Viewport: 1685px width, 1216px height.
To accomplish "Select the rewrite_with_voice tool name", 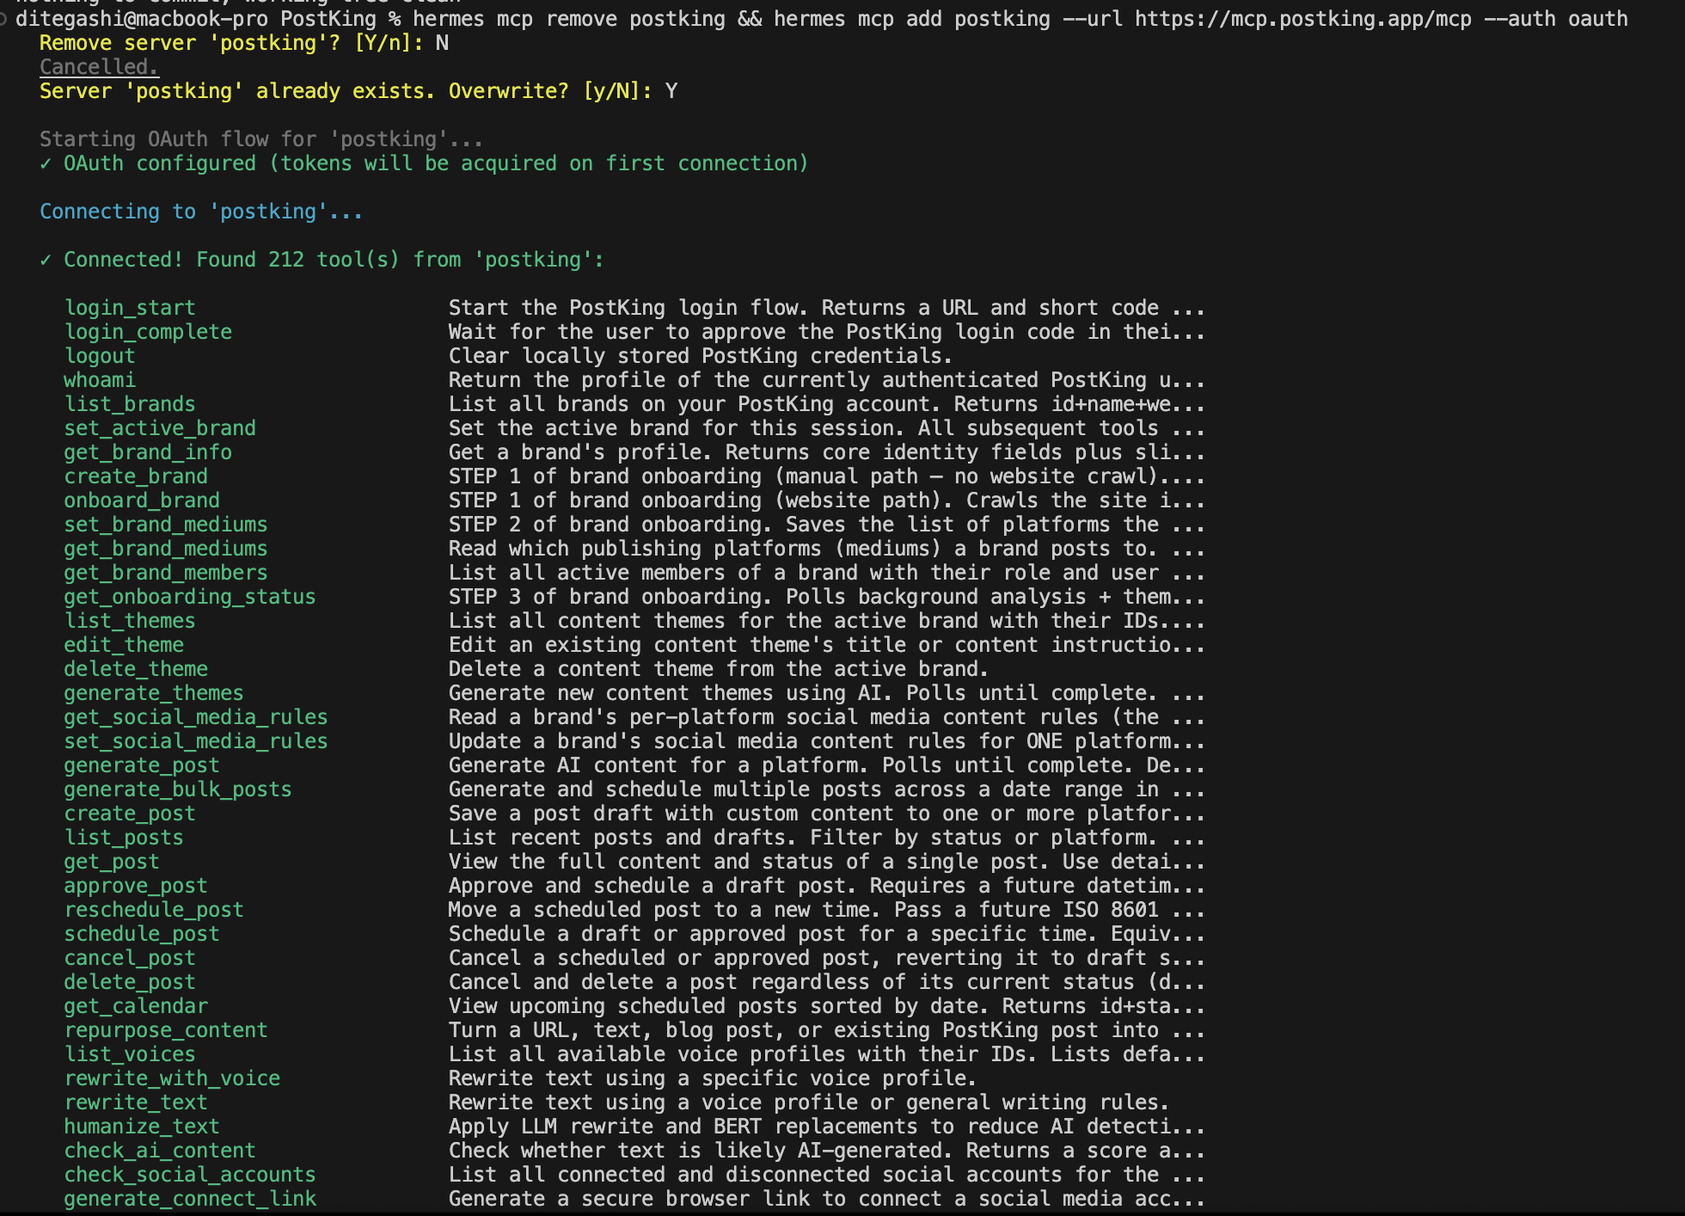I will (x=172, y=1078).
